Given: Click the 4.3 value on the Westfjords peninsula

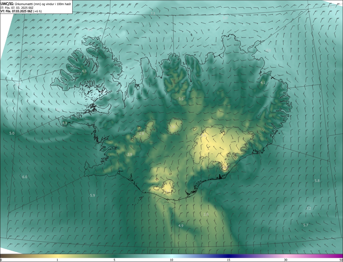Looking at the screenshot, I should click(x=84, y=71).
